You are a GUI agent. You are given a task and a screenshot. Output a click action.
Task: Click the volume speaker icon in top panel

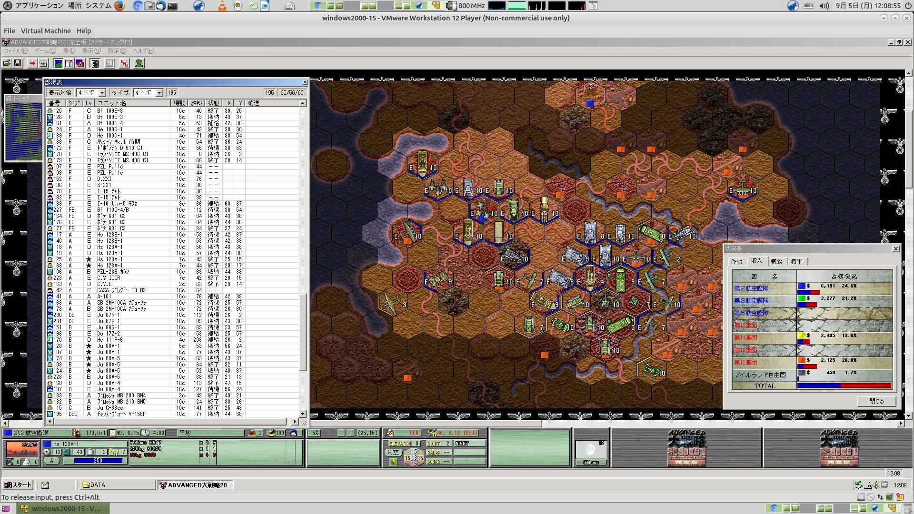point(825,6)
